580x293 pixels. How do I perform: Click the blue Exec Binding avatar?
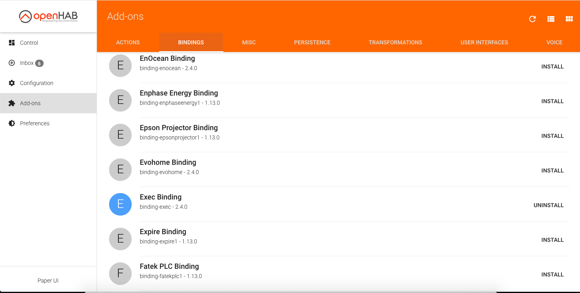(x=120, y=204)
